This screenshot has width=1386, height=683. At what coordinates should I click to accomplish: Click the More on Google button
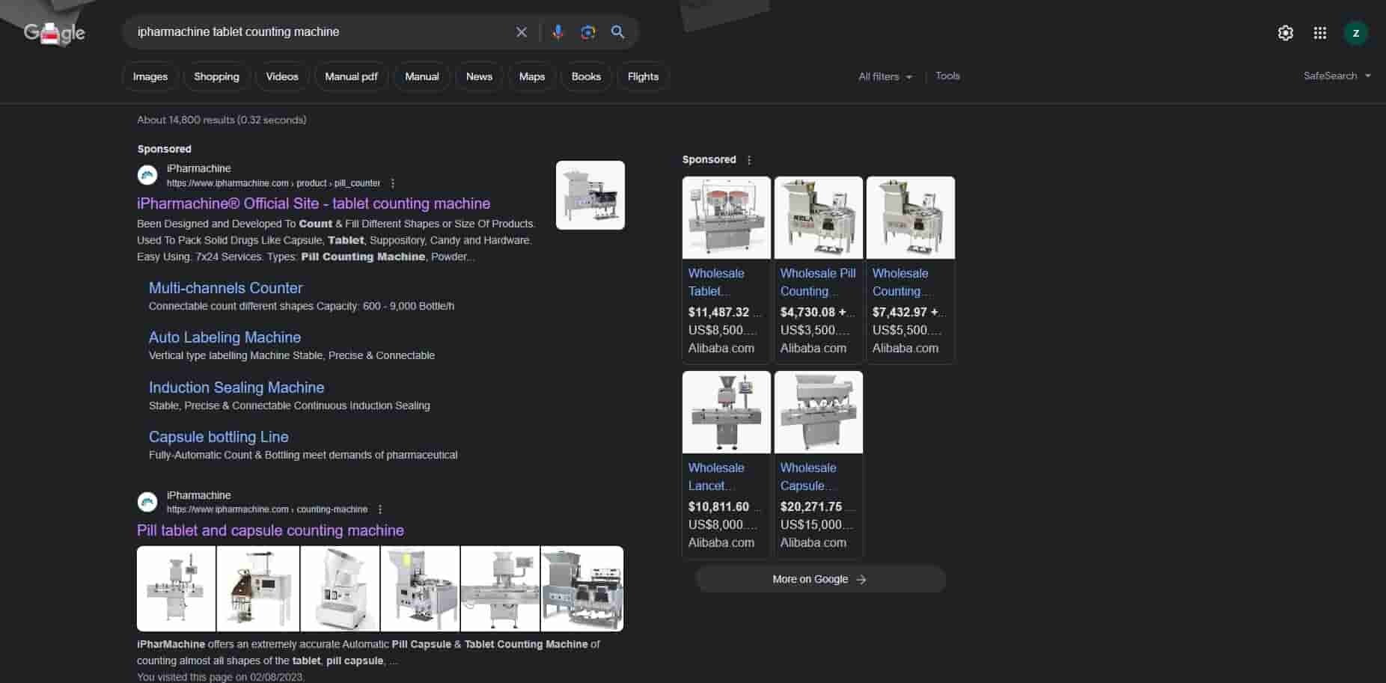point(820,579)
